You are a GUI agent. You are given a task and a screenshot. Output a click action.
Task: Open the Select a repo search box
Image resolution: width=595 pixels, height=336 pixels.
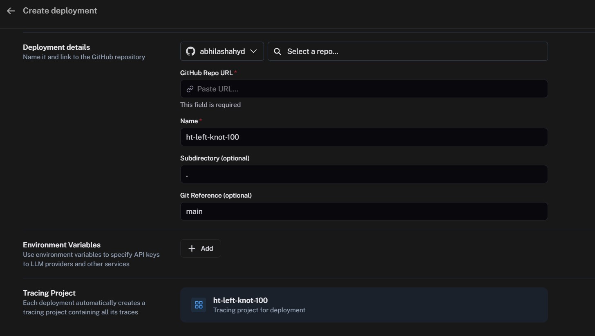[x=407, y=51]
